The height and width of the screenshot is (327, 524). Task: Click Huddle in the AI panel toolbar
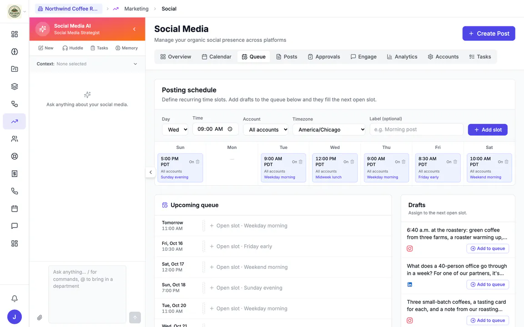pos(72,48)
